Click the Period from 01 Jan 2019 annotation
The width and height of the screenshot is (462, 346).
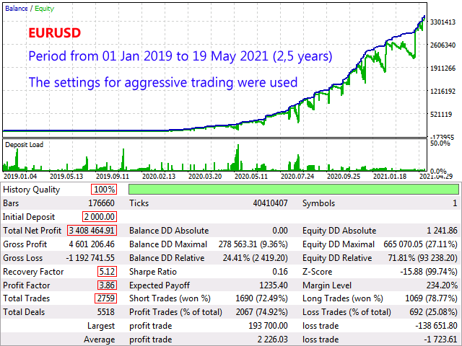180,56
